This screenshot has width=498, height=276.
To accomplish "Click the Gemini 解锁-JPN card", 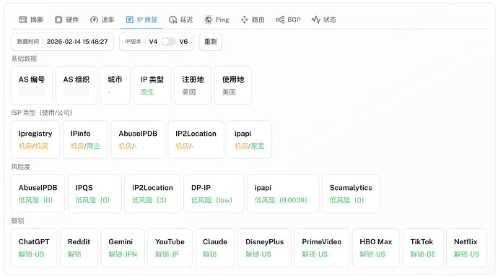I will [x=123, y=248].
